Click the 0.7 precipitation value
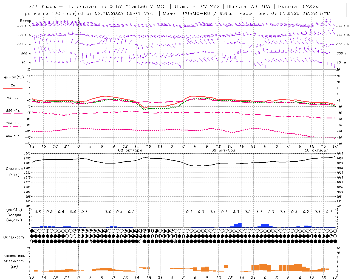This screenshot has height=280, width=351. tap(306, 212)
